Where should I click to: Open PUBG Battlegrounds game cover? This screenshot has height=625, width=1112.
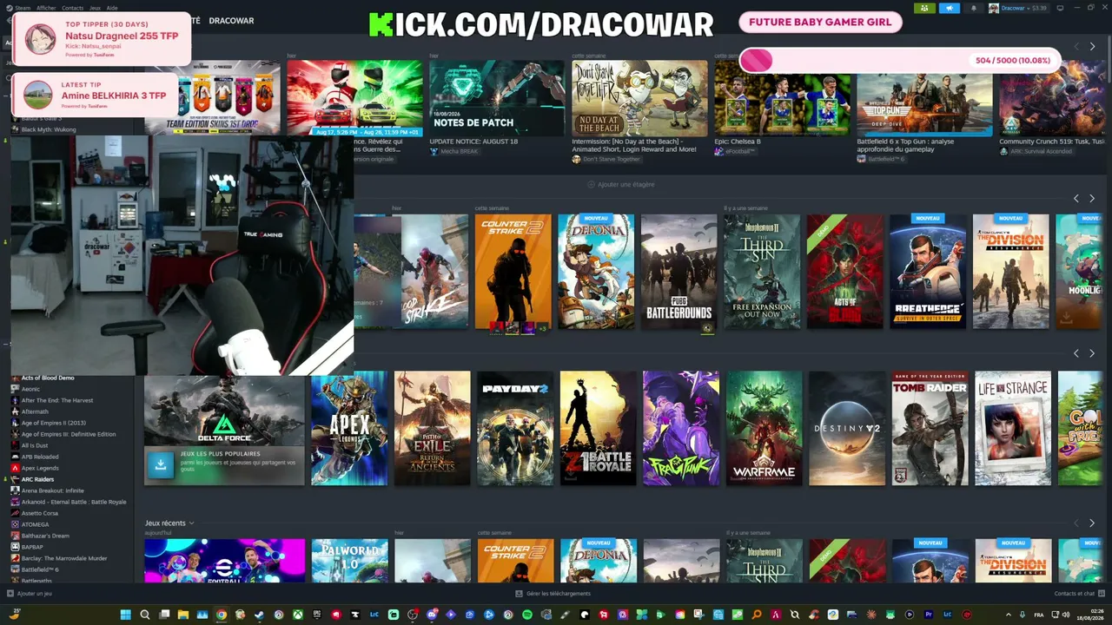(679, 272)
